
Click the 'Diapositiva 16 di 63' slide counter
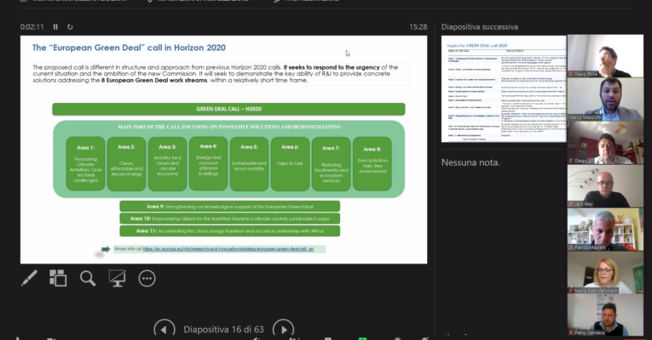click(224, 329)
